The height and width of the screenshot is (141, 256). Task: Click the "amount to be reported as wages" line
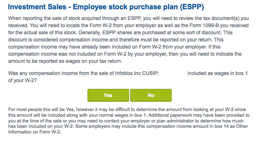(x=65, y=61)
